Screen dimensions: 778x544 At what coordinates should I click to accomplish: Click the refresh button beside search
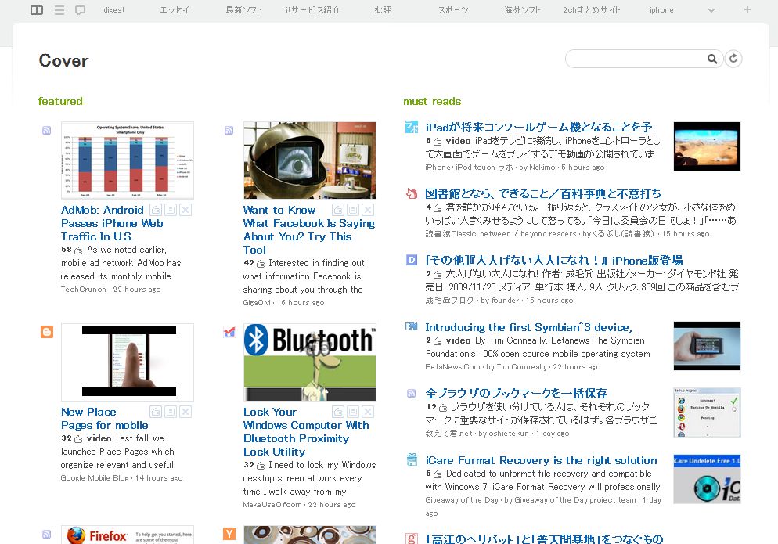click(x=733, y=59)
